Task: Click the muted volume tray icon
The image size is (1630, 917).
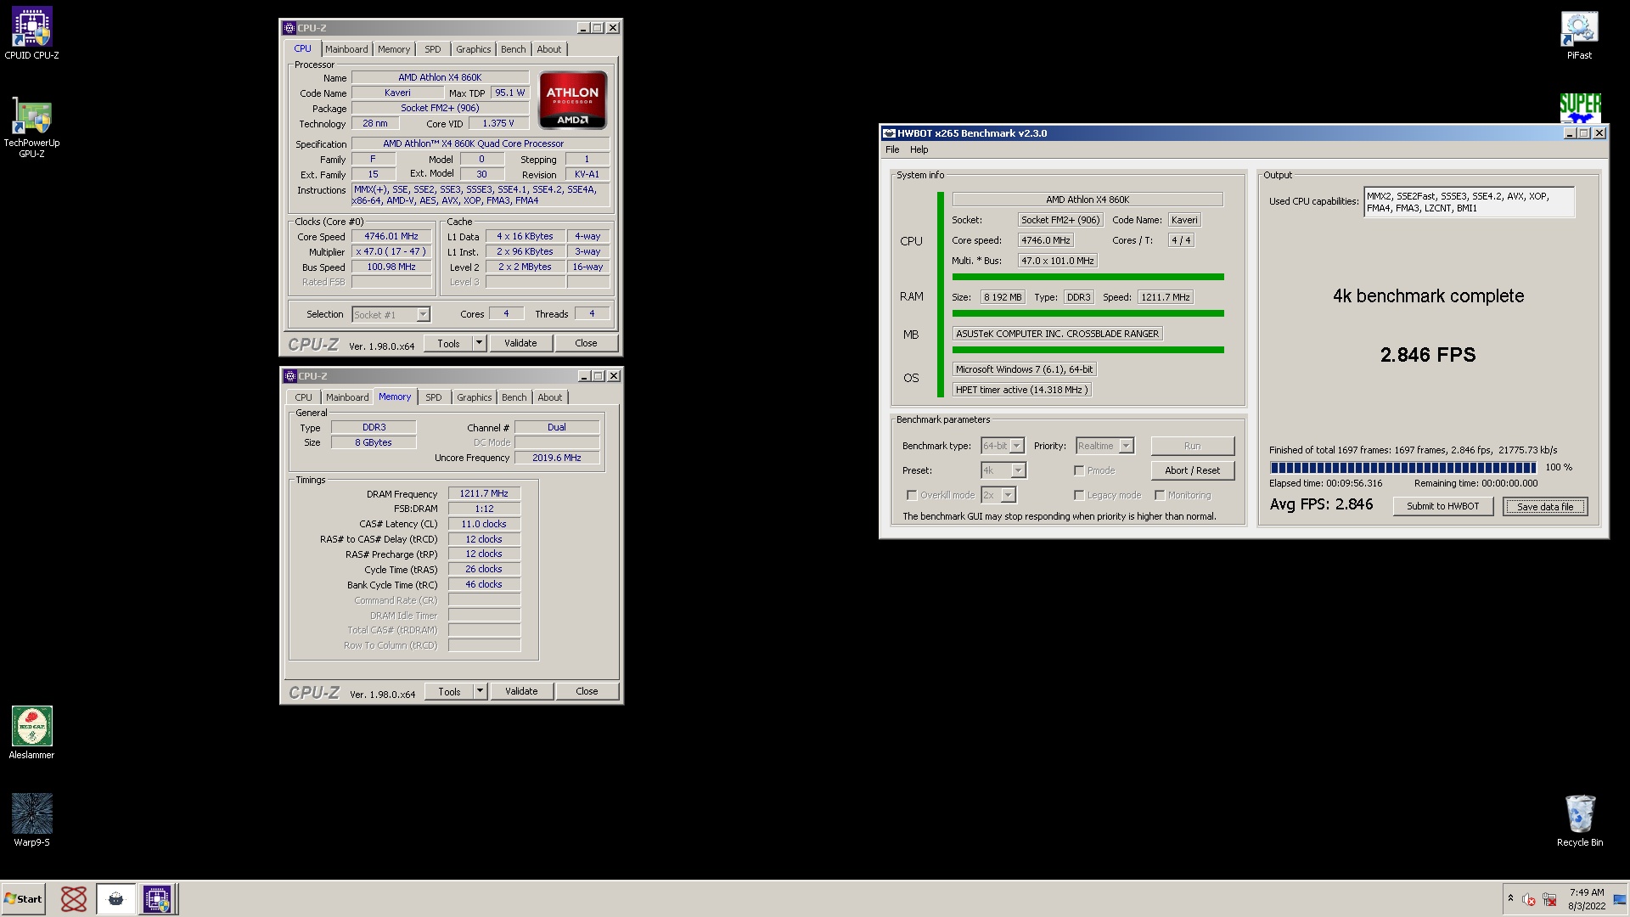Action: (1528, 899)
